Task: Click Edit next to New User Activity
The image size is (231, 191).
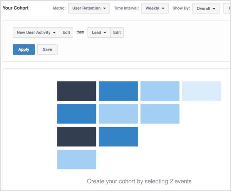Action: pos(67,33)
